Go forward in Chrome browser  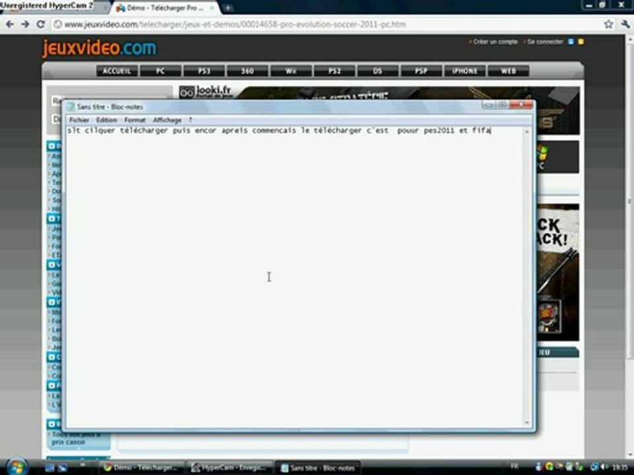(25, 24)
